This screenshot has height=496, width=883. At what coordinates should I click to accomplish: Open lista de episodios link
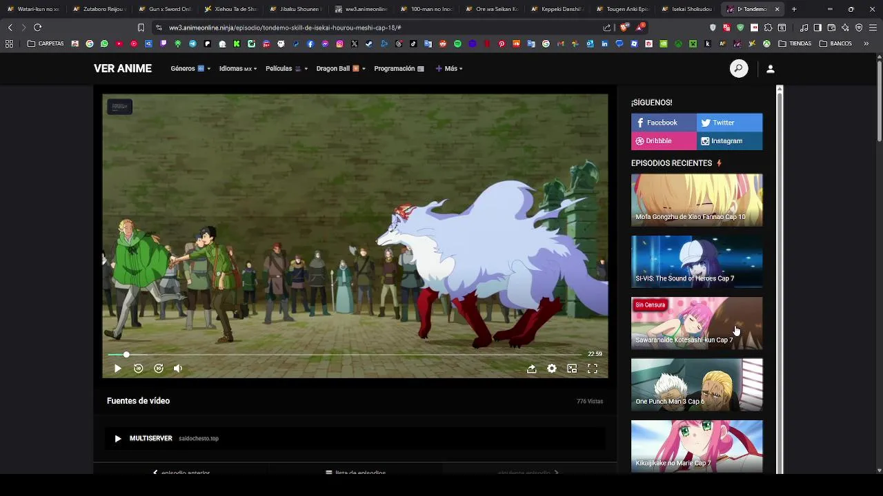(355, 473)
